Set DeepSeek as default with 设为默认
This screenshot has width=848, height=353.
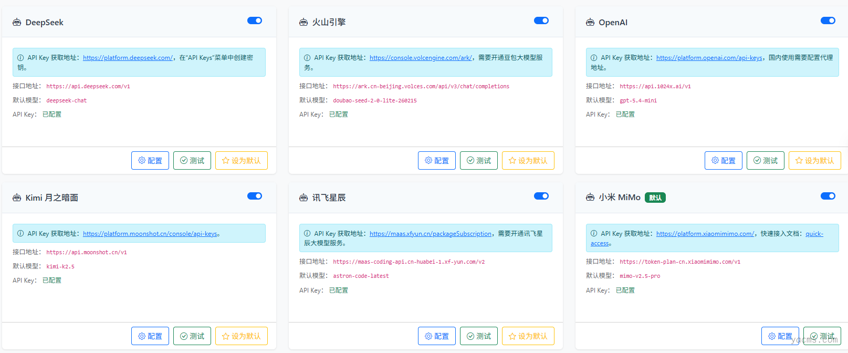click(242, 160)
